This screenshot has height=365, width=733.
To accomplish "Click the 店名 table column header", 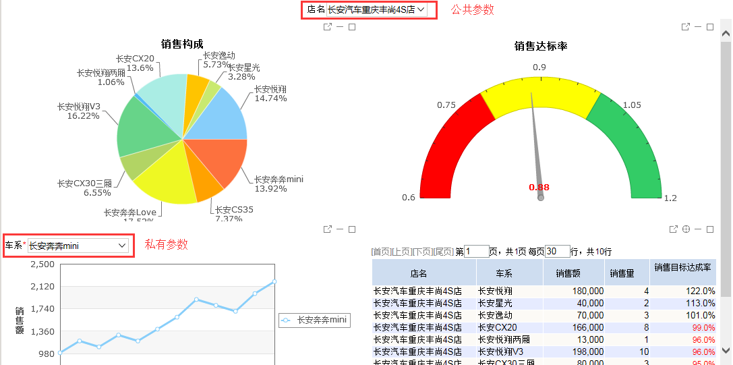I will tap(424, 273).
